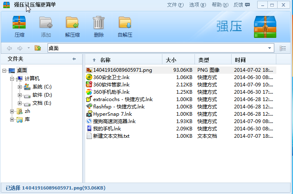Go up one folder level icon
This screenshot has width=293, height=194.
(37, 48)
